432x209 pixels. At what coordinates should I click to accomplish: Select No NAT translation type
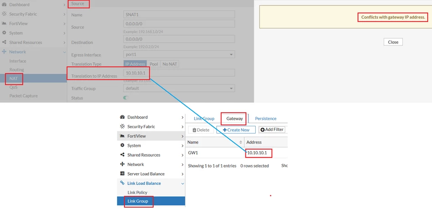coord(170,64)
